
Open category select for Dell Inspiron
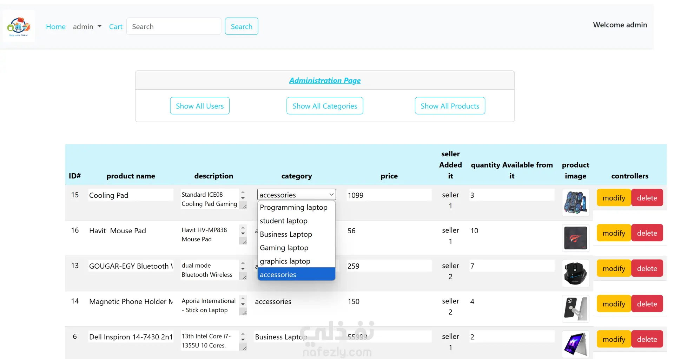click(297, 337)
